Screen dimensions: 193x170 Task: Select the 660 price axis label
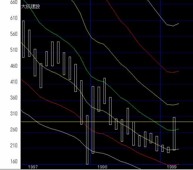point(6,2)
